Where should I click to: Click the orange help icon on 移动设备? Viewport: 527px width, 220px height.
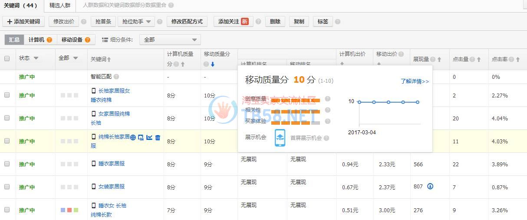click(x=88, y=40)
